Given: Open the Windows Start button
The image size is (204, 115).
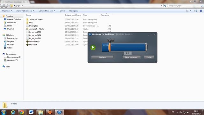Looking at the screenshot, I should (x=4, y=112).
